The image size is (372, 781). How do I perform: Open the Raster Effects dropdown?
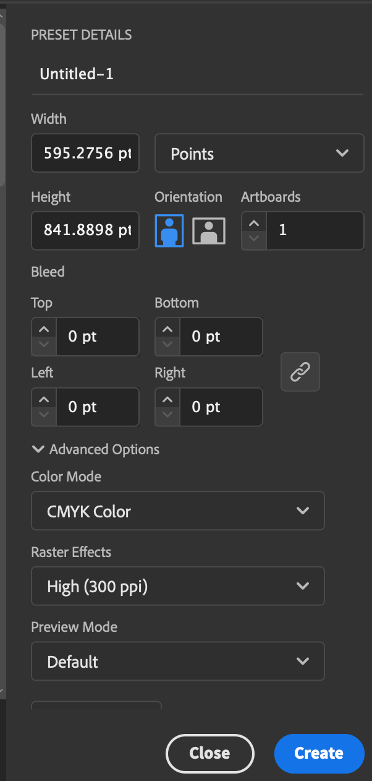(178, 586)
